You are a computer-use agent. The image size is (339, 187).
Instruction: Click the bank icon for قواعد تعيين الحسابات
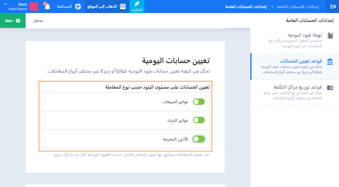pyautogui.click(x=330, y=61)
